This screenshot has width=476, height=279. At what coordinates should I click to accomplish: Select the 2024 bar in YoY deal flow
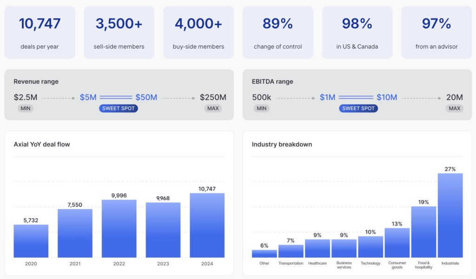pos(207,225)
